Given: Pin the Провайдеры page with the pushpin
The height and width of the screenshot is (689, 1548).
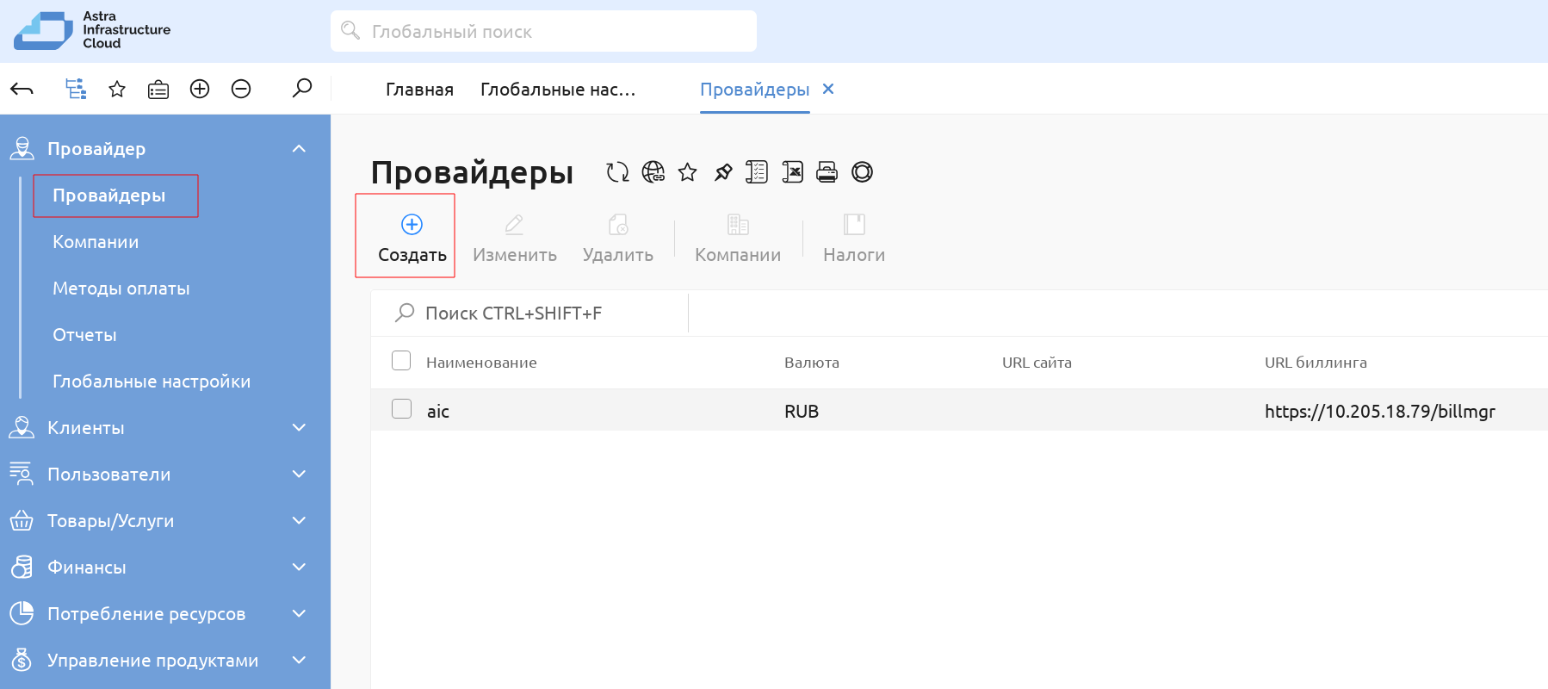Looking at the screenshot, I should click(x=723, y=172).
